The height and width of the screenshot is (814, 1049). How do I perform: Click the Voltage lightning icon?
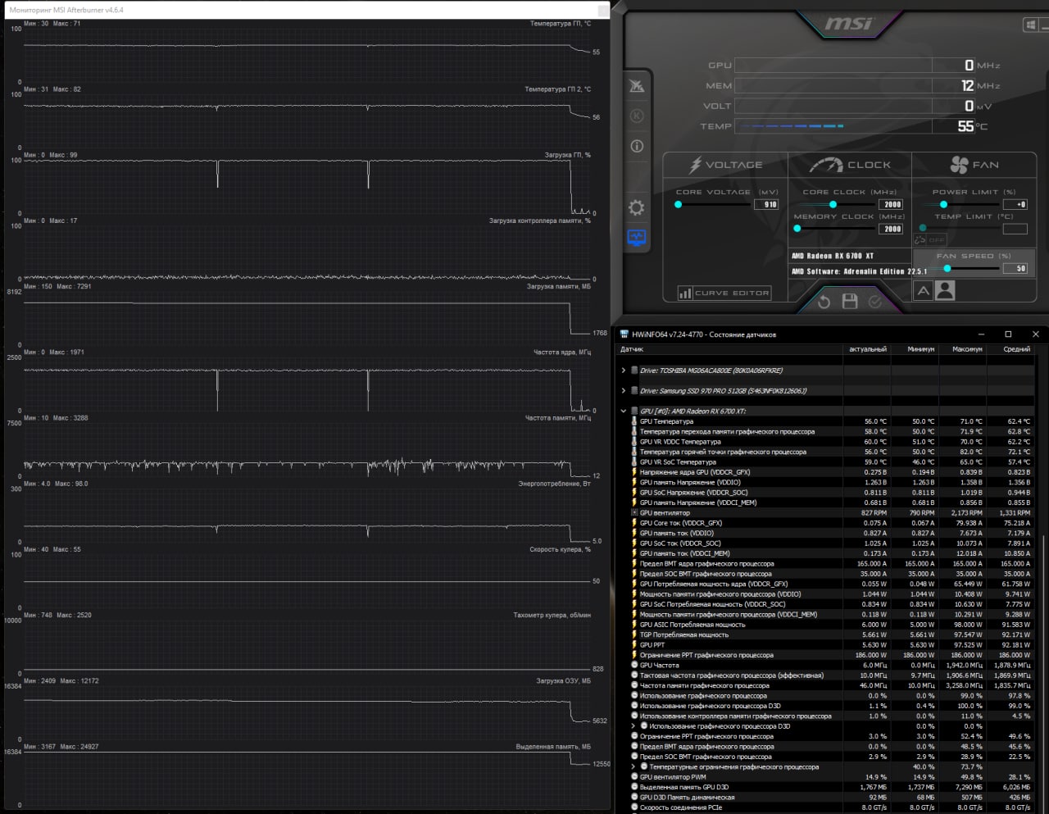pyautogui.click(x=695, y=165)
